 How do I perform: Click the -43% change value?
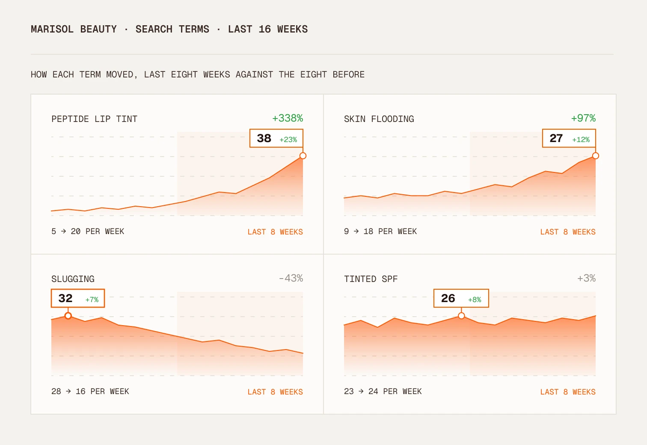click(x=291, y=278)
